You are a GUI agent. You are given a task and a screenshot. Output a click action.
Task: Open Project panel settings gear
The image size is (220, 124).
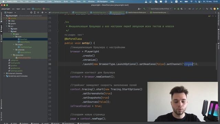tap(42, 12)
